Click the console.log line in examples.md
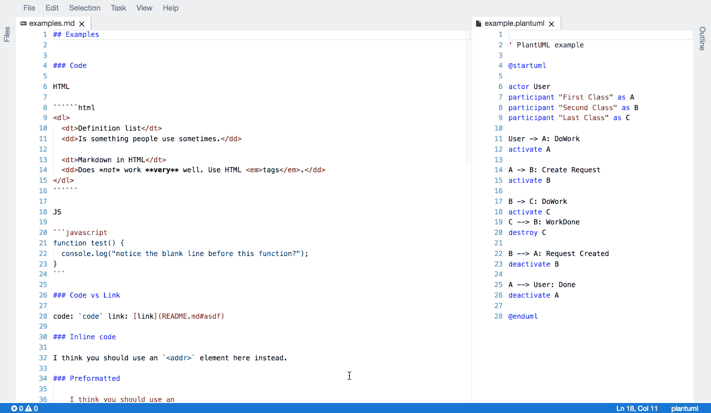This screenshot has height=413, width=711. pos(185,253)
